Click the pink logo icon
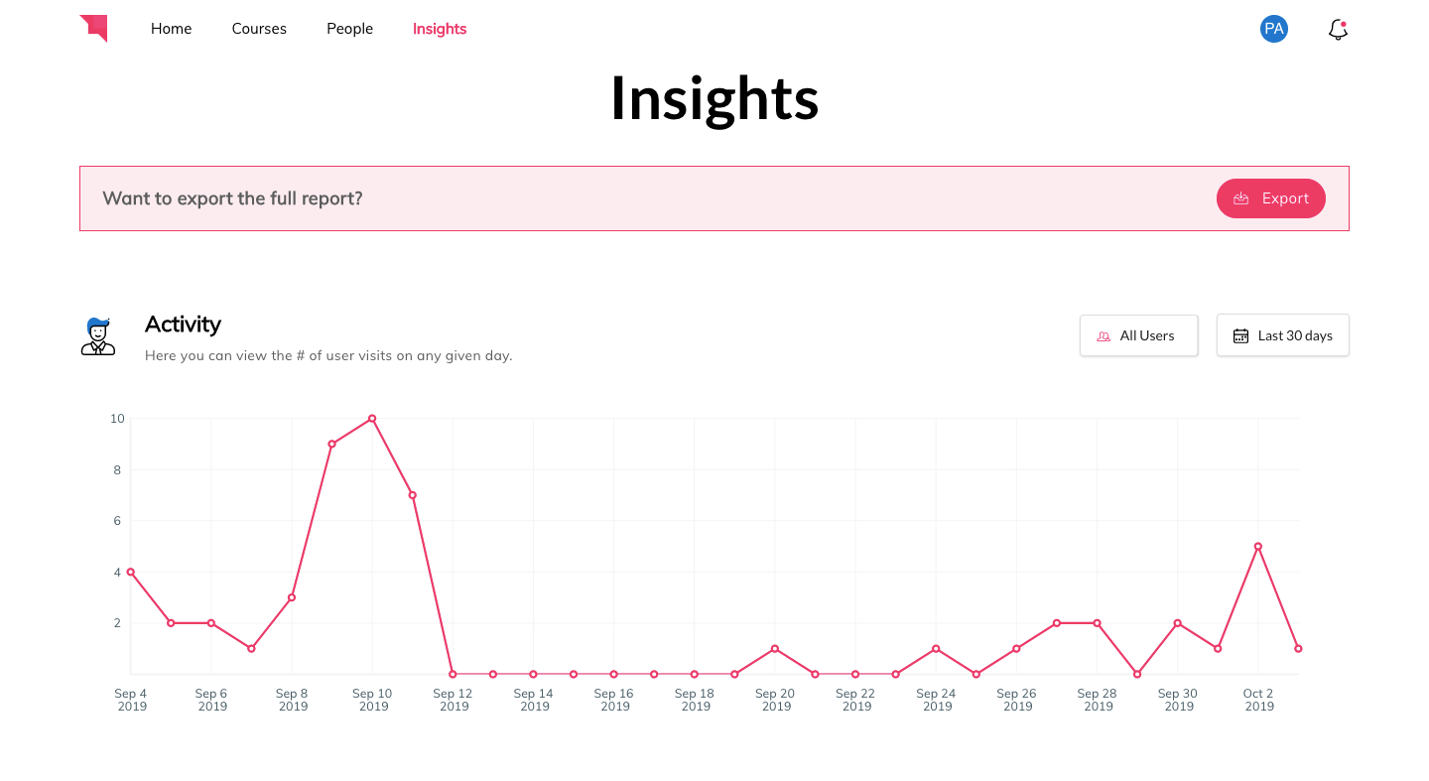This screenshot has height=781, width=1429. click(x=93, y=29)
